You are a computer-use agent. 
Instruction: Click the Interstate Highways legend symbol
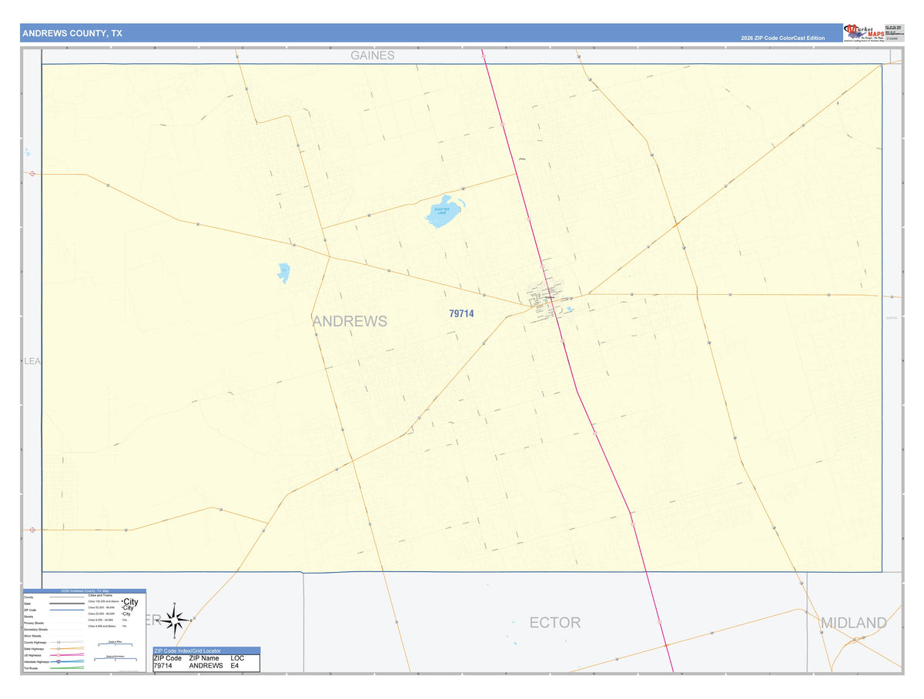click(x=67, y=661)
